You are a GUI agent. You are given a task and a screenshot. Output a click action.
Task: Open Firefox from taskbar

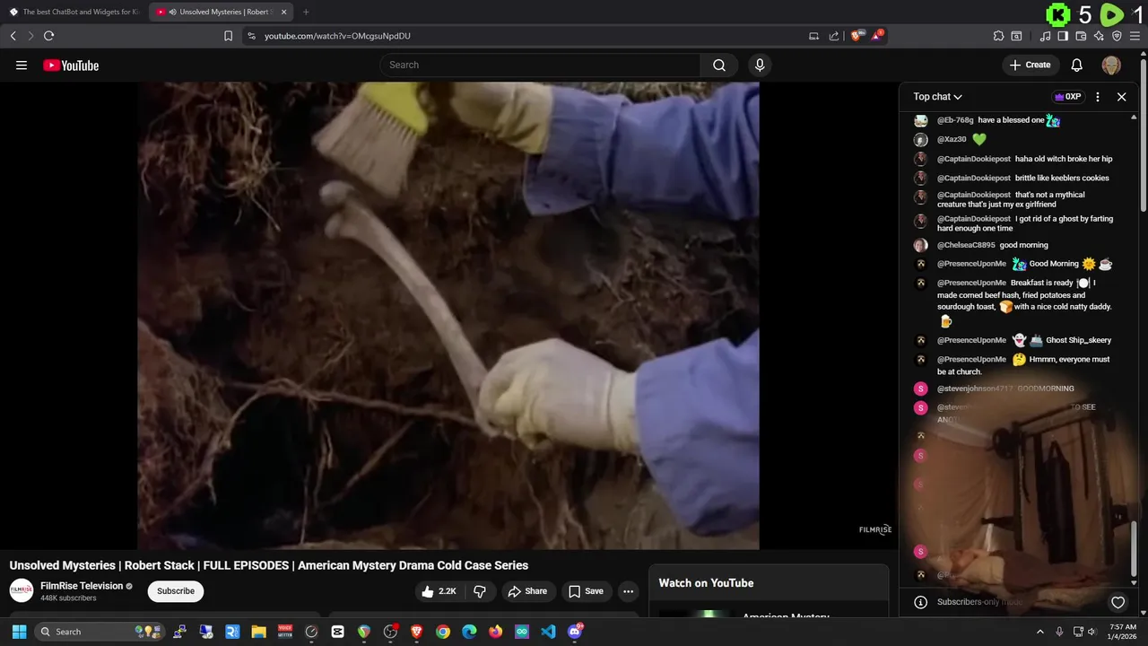pos(496,632)
